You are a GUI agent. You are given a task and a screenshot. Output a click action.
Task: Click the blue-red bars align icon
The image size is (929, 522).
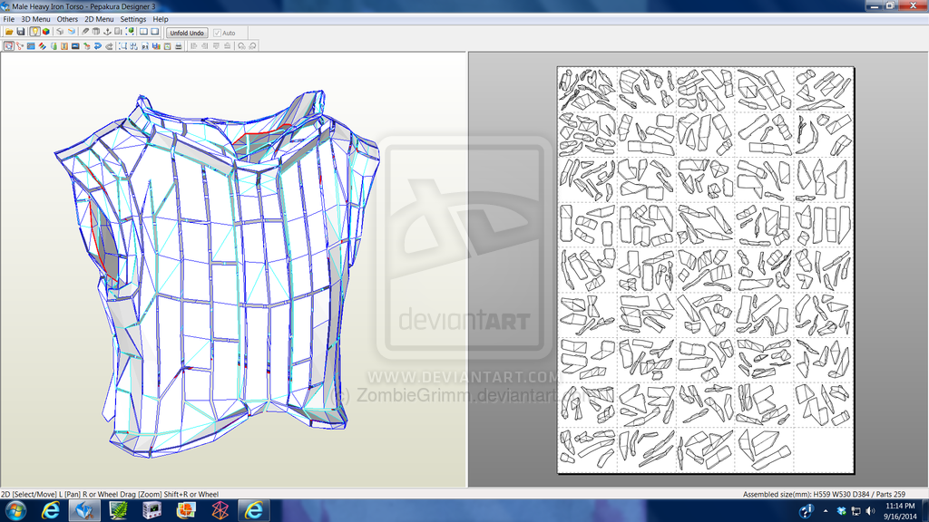[156, 45]
